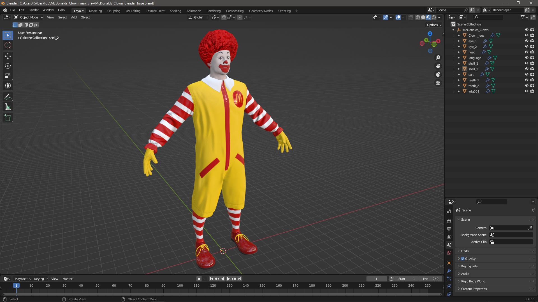Toggle snapping magnet icon
The height and width of the screenshot is (302, 538).
[x=224, y=17]
